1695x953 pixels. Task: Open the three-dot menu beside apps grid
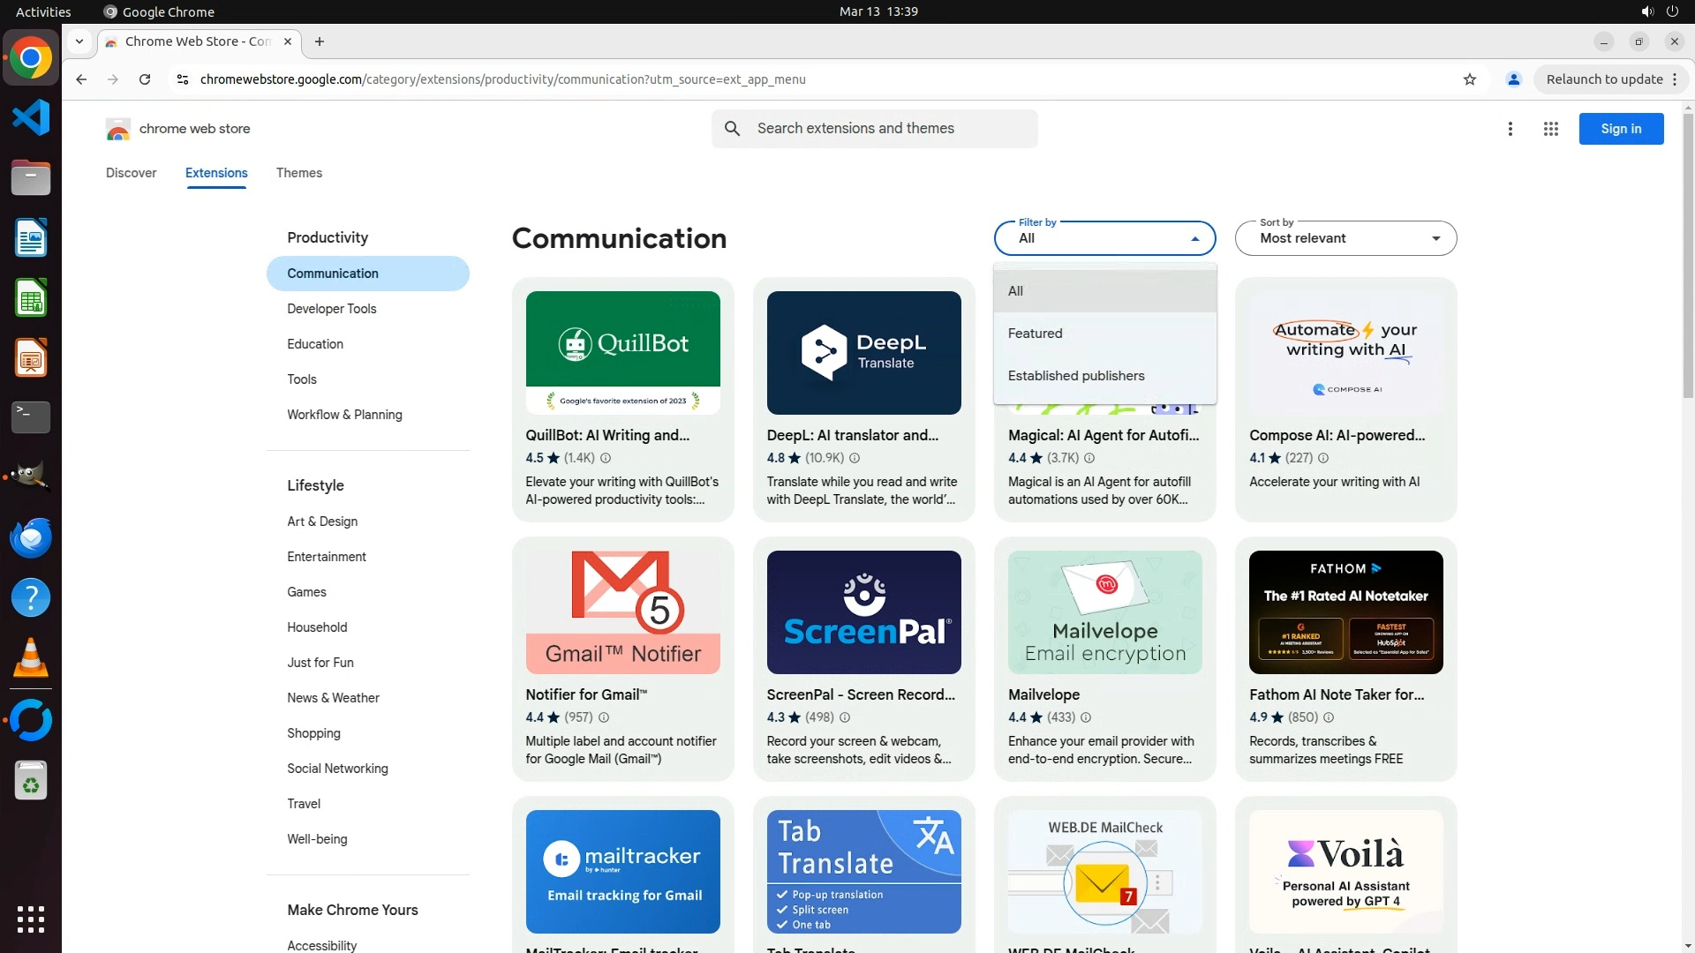click(x=1510, y=129)
